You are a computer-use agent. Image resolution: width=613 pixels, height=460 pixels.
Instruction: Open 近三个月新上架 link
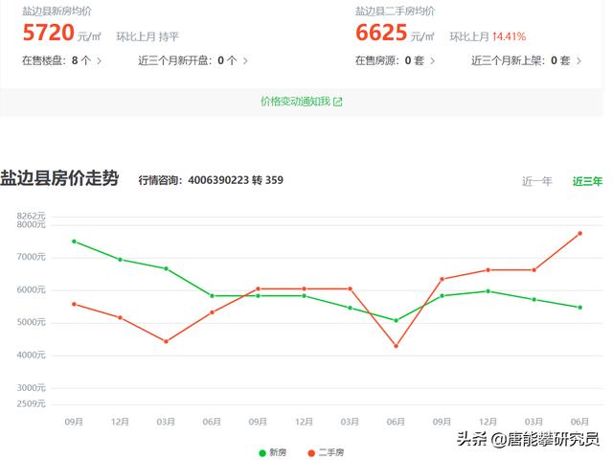[526, 60]
